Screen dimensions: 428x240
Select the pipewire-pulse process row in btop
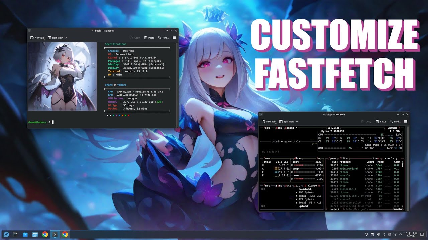click(364, 202)
